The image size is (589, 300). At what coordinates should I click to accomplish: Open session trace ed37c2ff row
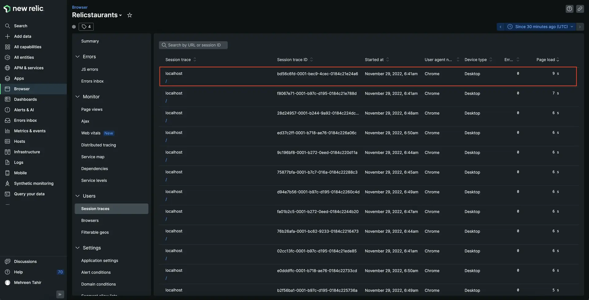(368, 136)
